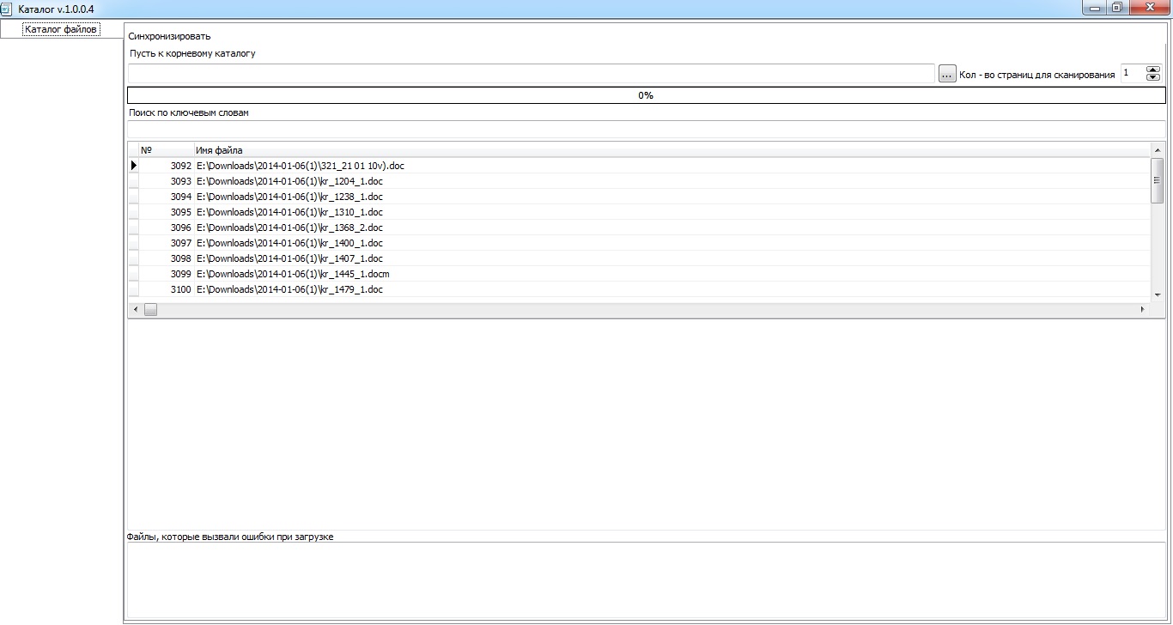Click horizontal scrollbar left arrow
This screenshot has height=625, width=1173.
pos(134,309)
